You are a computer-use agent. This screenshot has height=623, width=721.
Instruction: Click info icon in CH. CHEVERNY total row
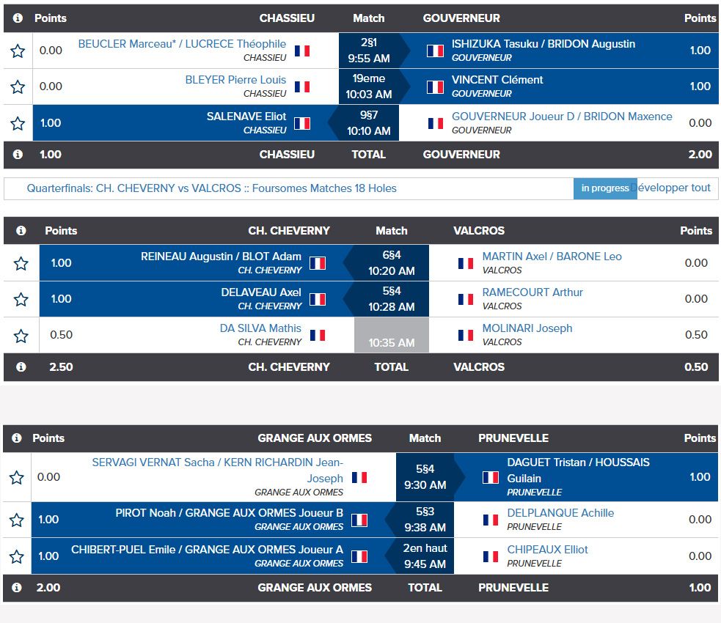[21, 367]
